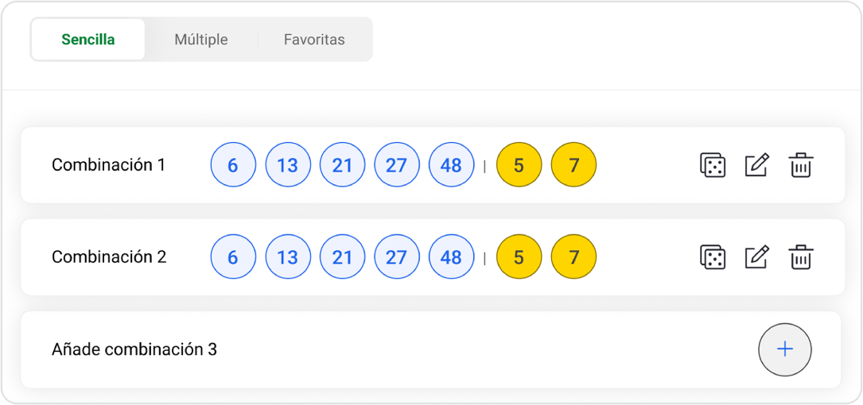This screenshot has width=863, height=405.
Task: Click the Combinación 2 row label
Action: [109, 257]
